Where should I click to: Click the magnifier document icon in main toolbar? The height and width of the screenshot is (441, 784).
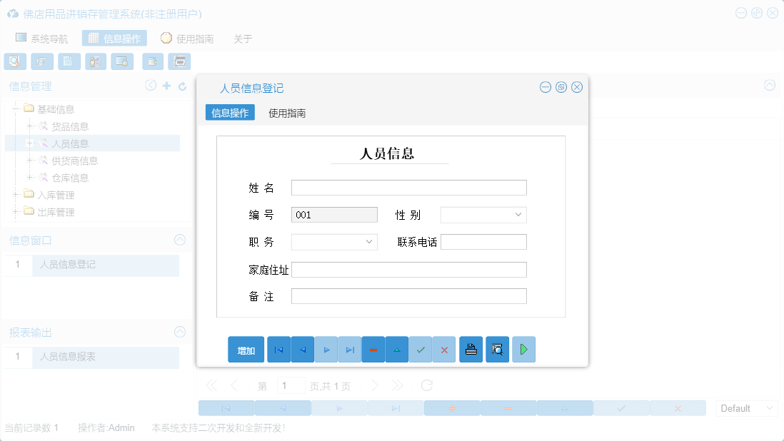point(14,61)
